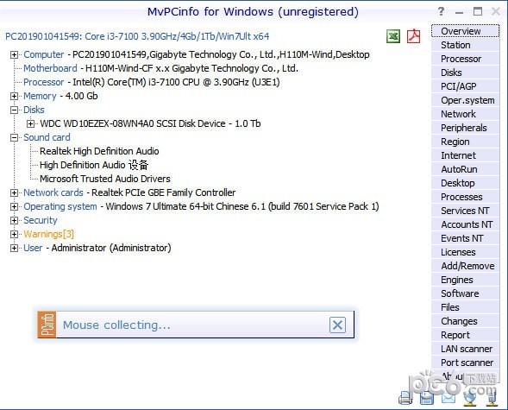Click the help question mark icon

click(x=441, y=12)
